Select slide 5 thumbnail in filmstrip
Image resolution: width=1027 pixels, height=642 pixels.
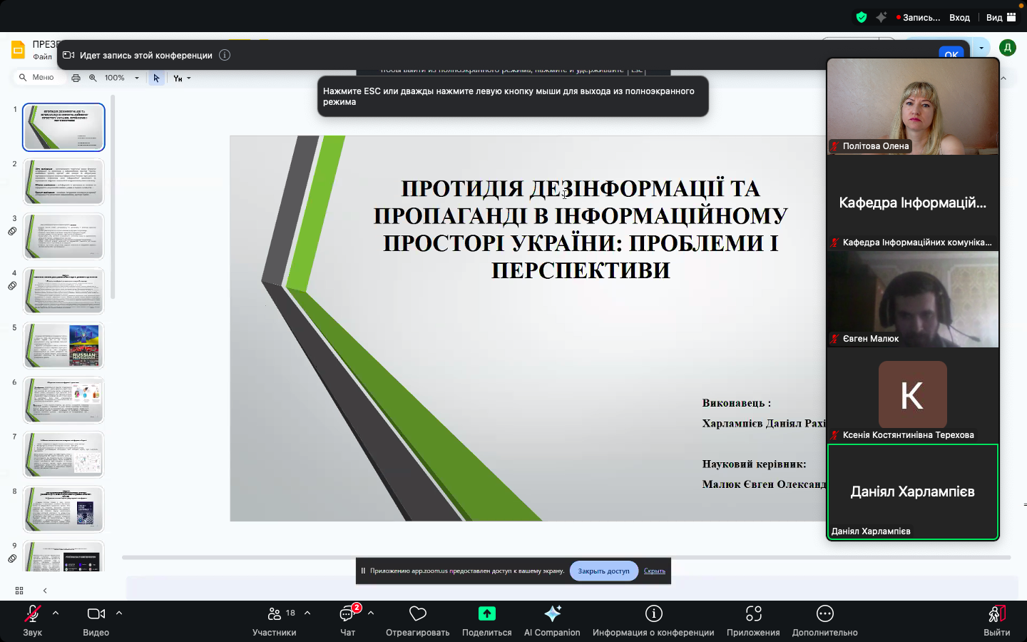click(64, 345)
